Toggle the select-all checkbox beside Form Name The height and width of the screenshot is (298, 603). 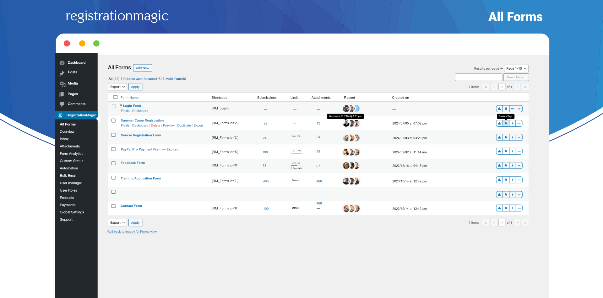(115, 97)
